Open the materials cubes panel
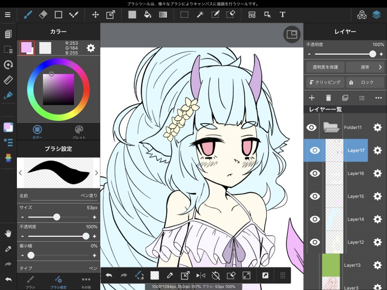Viewport: 387px width, 290px height. click(362, 15)
